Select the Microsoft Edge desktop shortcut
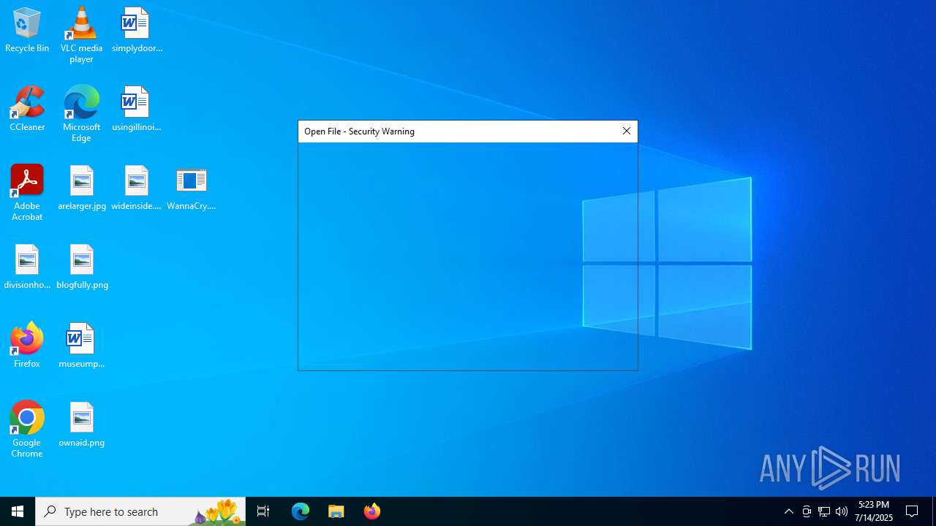Viewport: 936px width, 526px height. point(81,113)
